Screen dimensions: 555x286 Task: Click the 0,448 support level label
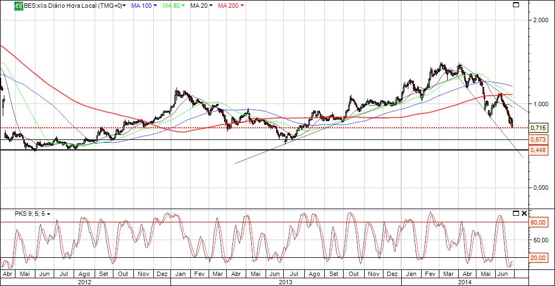(x=538, y=150)
